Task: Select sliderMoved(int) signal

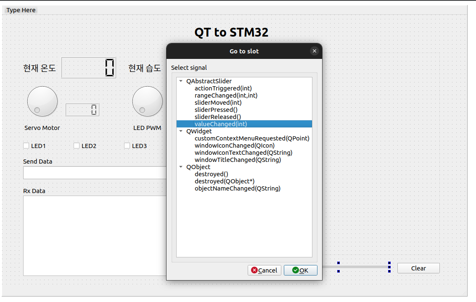Action: 218,103
